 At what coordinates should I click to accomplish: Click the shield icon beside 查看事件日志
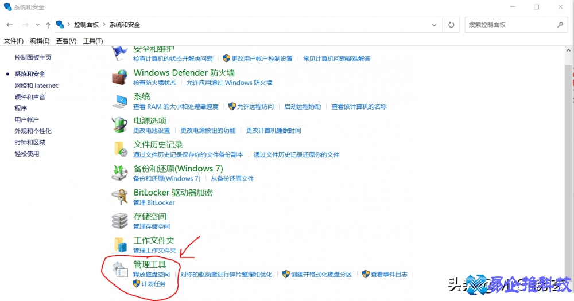(366, 274)
